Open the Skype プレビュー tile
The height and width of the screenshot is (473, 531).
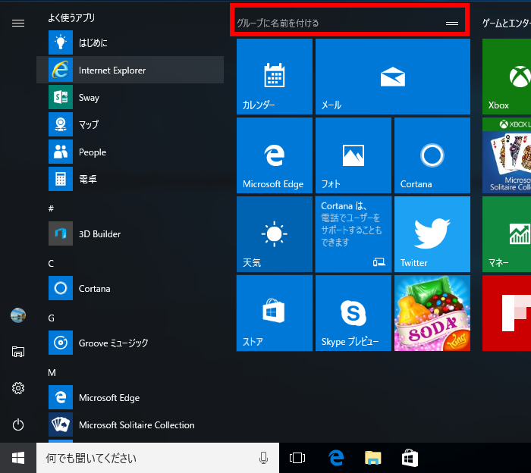click(x=353, y=313)
